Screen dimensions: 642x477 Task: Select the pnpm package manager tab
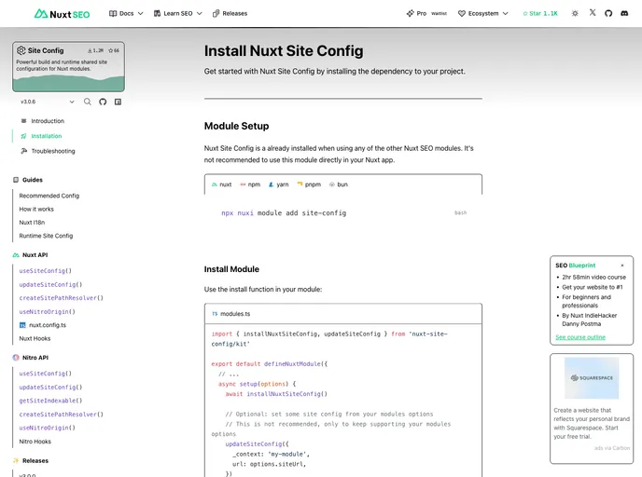click(309, 184)
